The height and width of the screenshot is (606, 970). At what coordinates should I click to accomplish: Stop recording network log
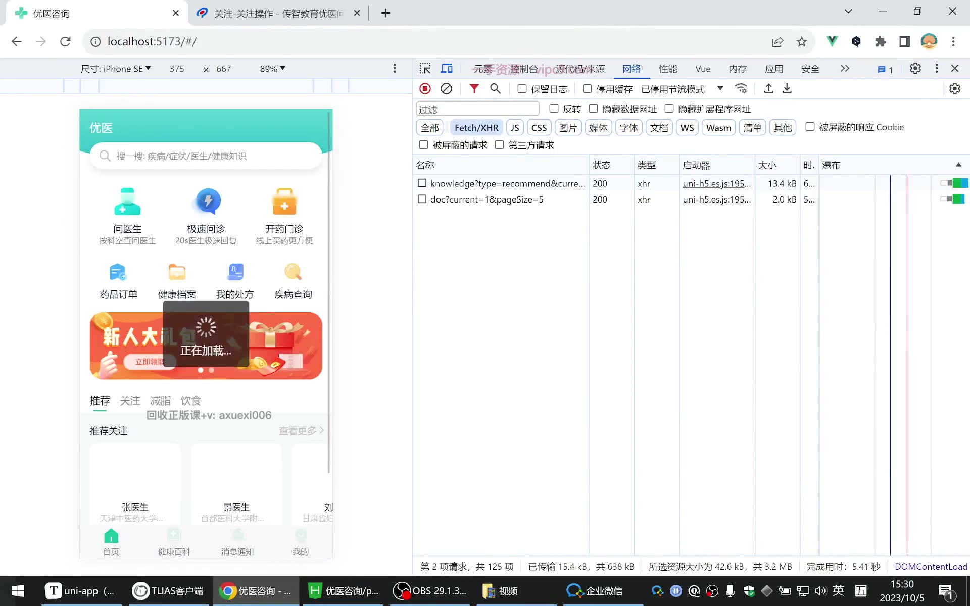coord(425,89)
